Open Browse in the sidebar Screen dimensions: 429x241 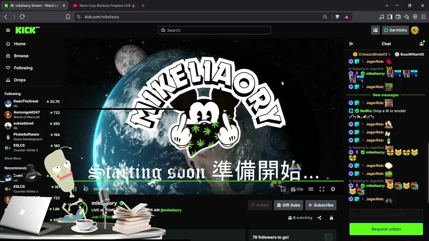tap(21, 56)
